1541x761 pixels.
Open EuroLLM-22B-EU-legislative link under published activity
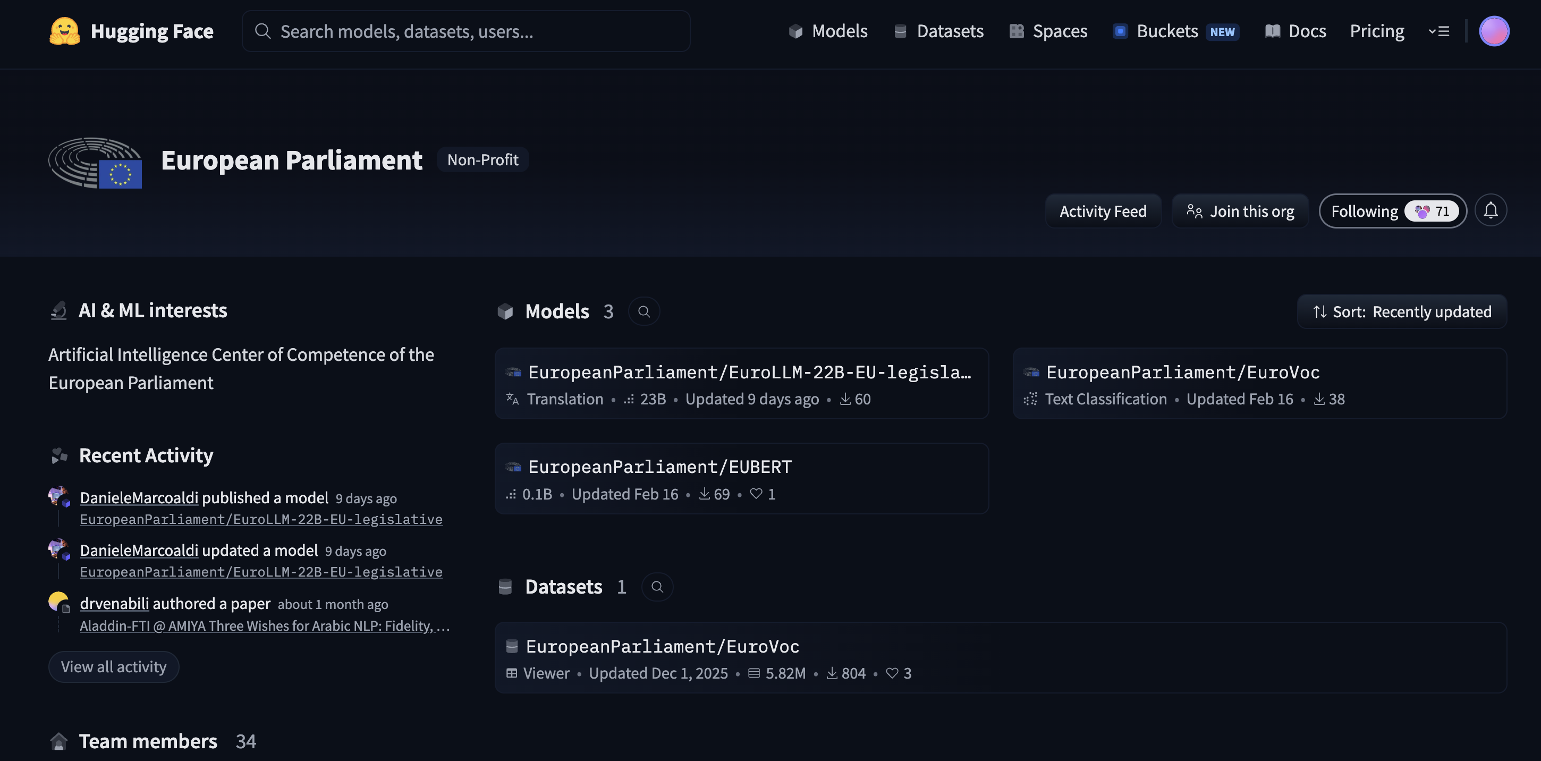(x=261, y=519)
